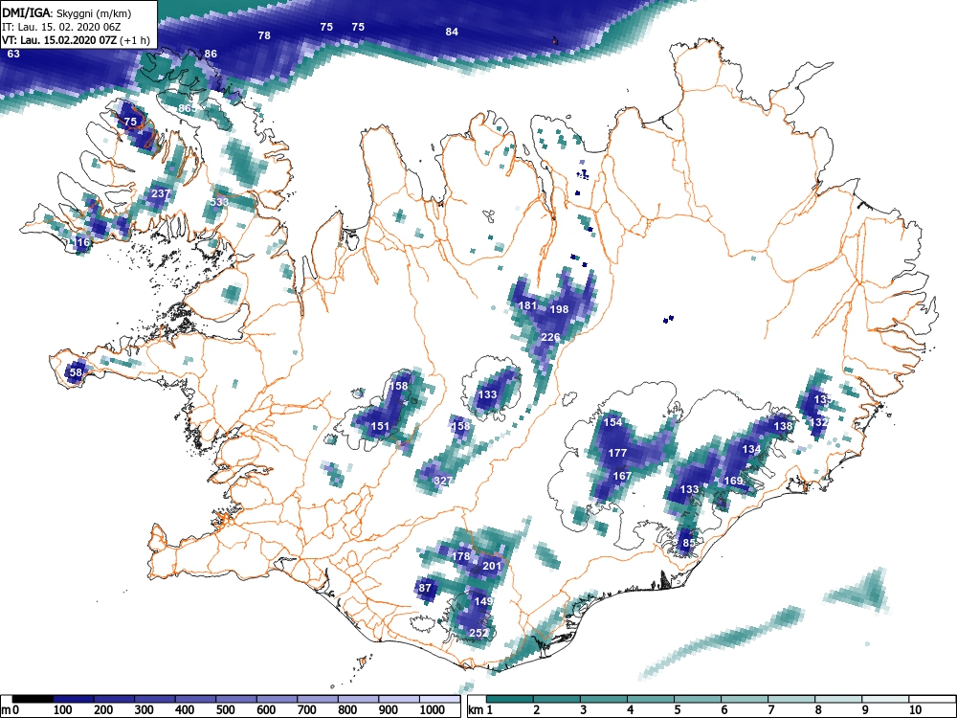This screenshot has height=718, width=957.
Task: Click the visibility value 252
Action: coord(478,633)
